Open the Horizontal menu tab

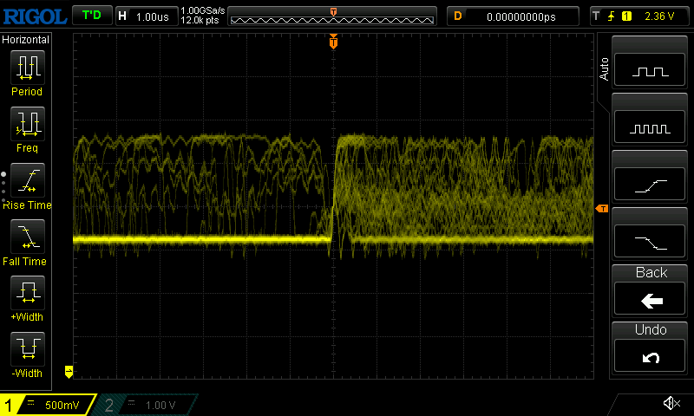[26, 40]
